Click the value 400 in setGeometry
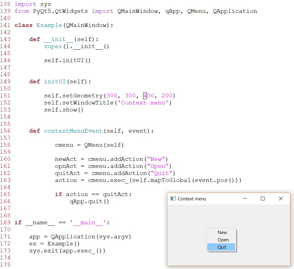The image size is (294, 269). [148, 96]
